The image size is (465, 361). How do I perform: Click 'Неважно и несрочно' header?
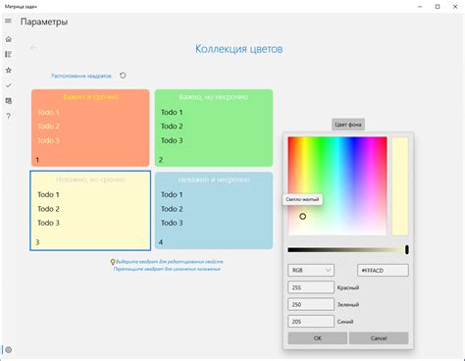(214, 180)
